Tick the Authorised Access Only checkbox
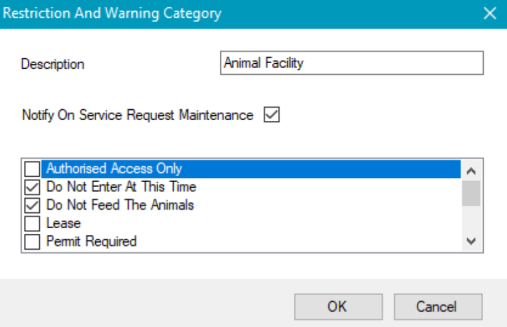Viewport: 507px width, 327px height. 32,168
